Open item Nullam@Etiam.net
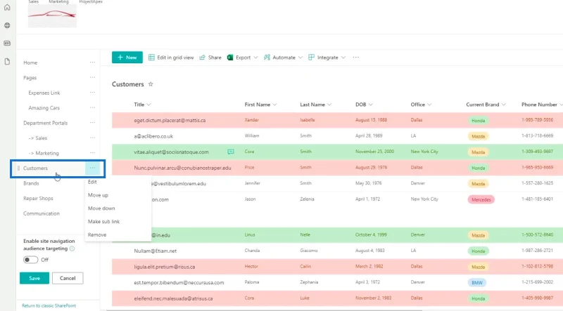Image resolution: width=563 pixels, height=311 pixels. pos(156,251)
